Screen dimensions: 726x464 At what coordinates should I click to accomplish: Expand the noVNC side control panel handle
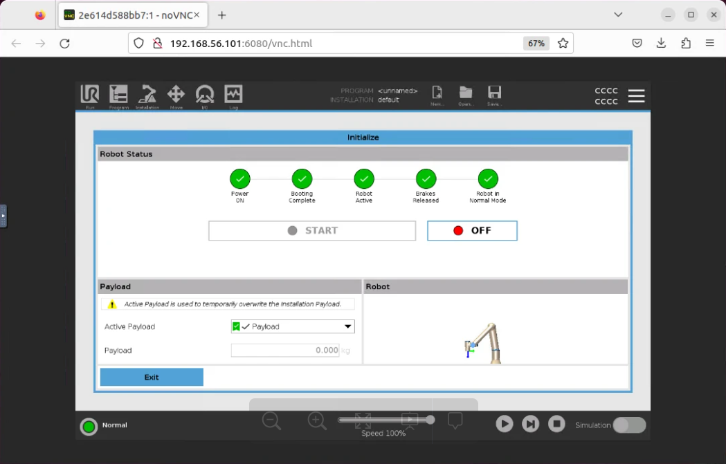pos(3,216)
